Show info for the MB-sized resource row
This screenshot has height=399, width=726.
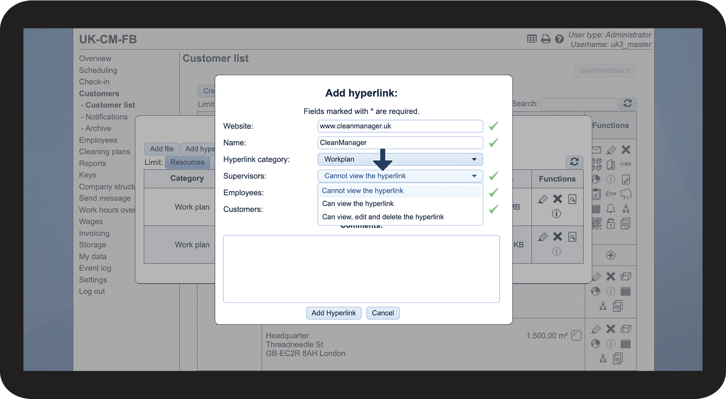pyautogui.click(x=556, y=214)
